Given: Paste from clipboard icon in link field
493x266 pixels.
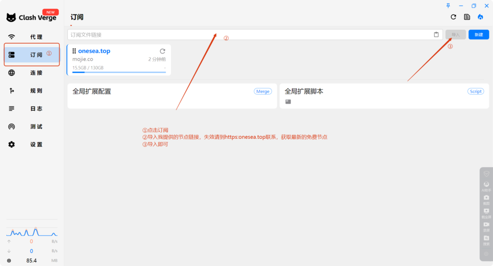Looking at the screenshot, I should click(x=436, y=35).
